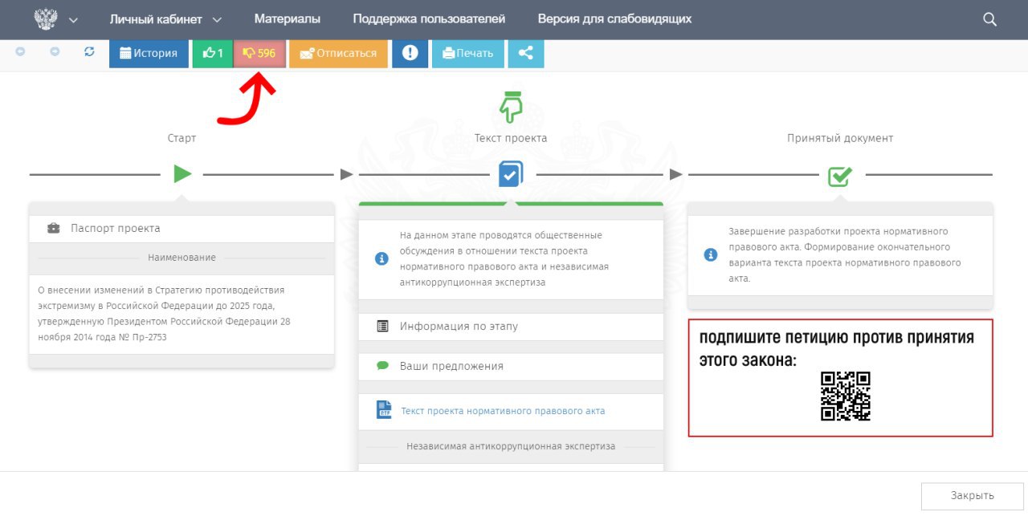
Task: Refresh with the circular arrows icon
Action: click(x=89, y=52)
